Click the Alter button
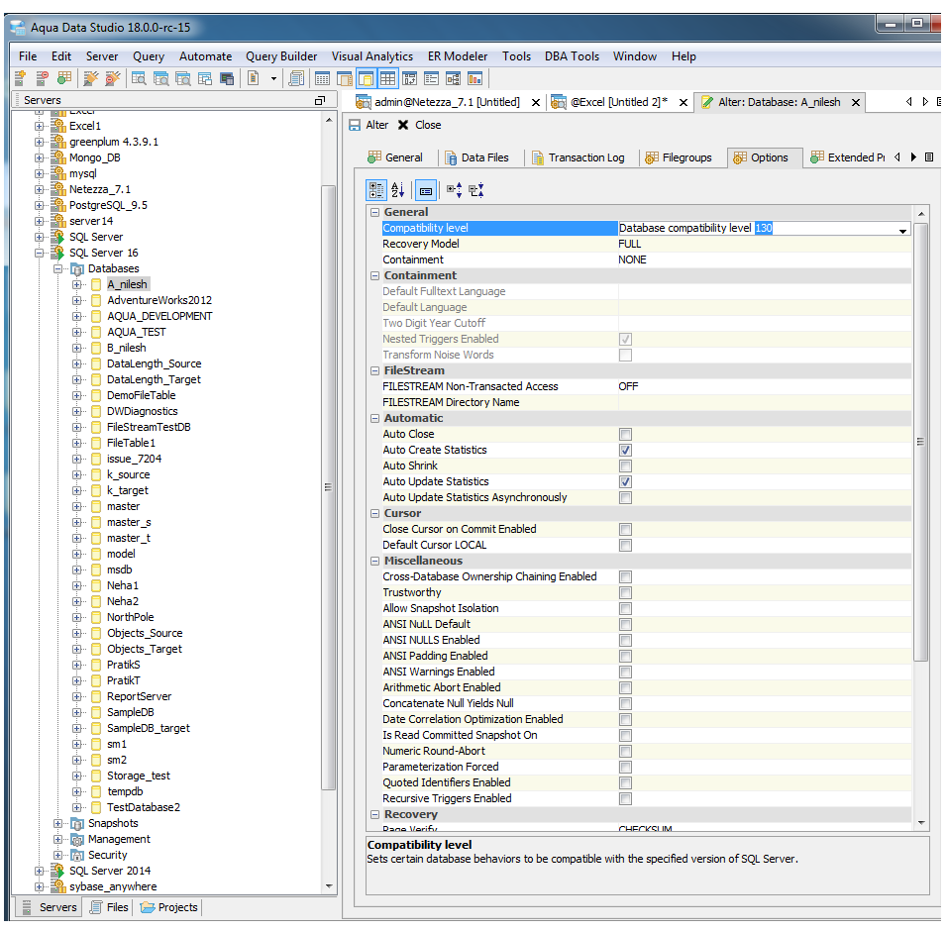Viewport: 948px width, 932px height. coord(369,125)
